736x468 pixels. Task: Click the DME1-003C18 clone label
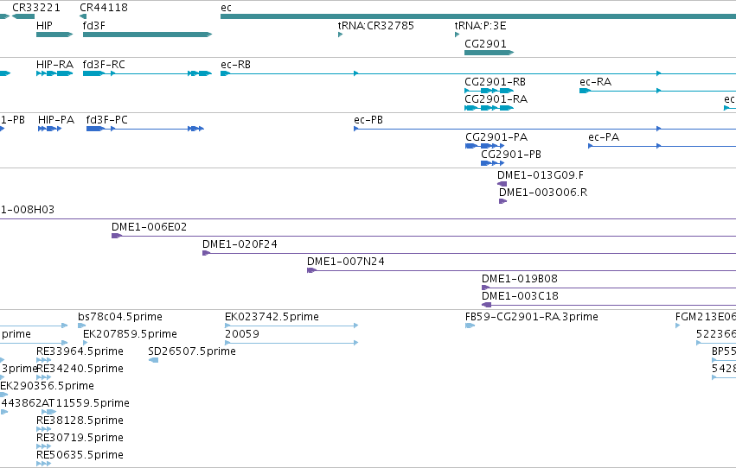520,296
